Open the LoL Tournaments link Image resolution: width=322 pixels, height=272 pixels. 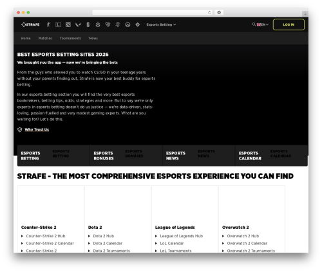(176, 251)
